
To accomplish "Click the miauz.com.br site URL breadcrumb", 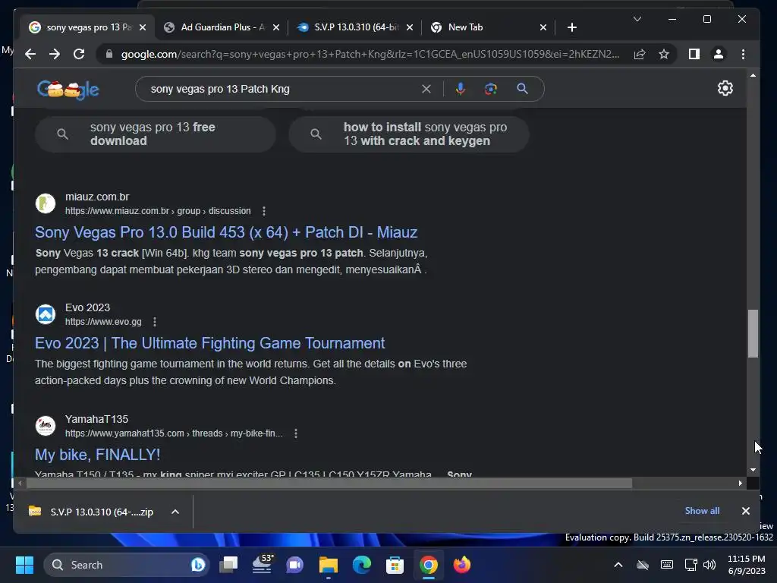I will 158,211.
